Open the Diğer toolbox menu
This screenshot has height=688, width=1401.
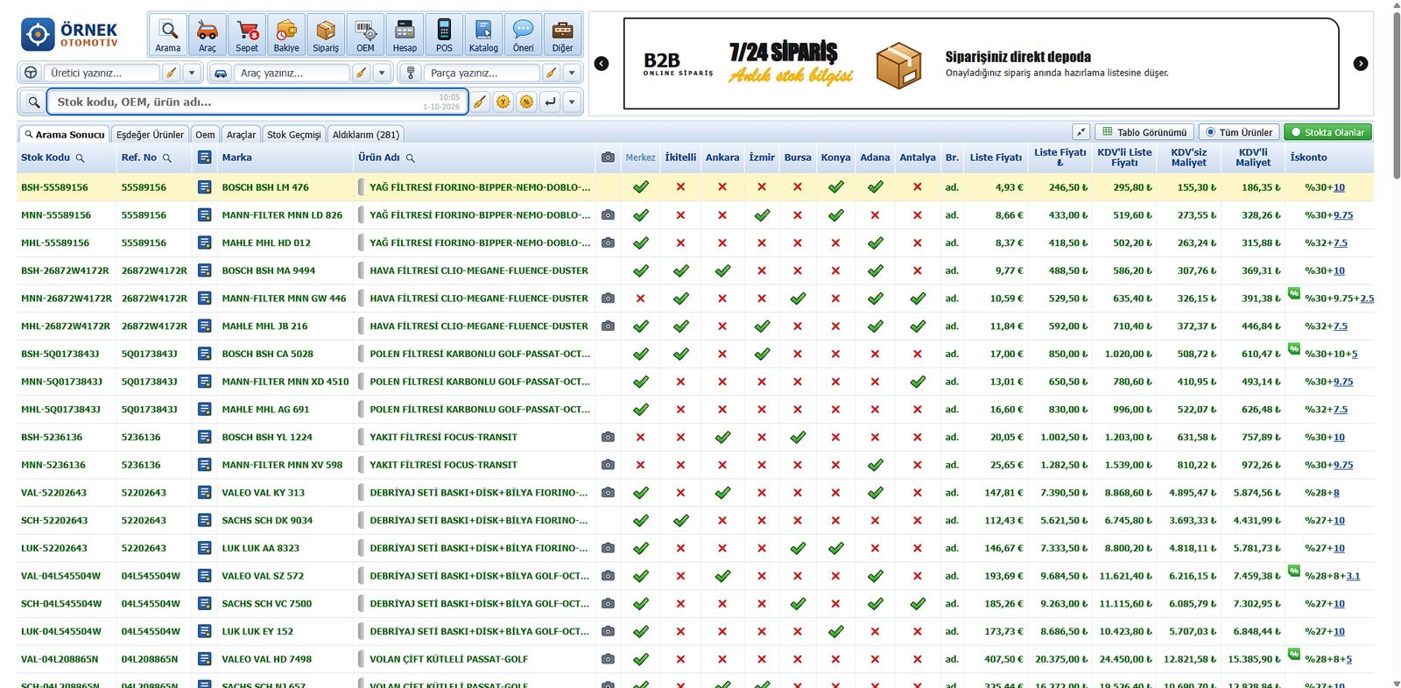point(562,35)
